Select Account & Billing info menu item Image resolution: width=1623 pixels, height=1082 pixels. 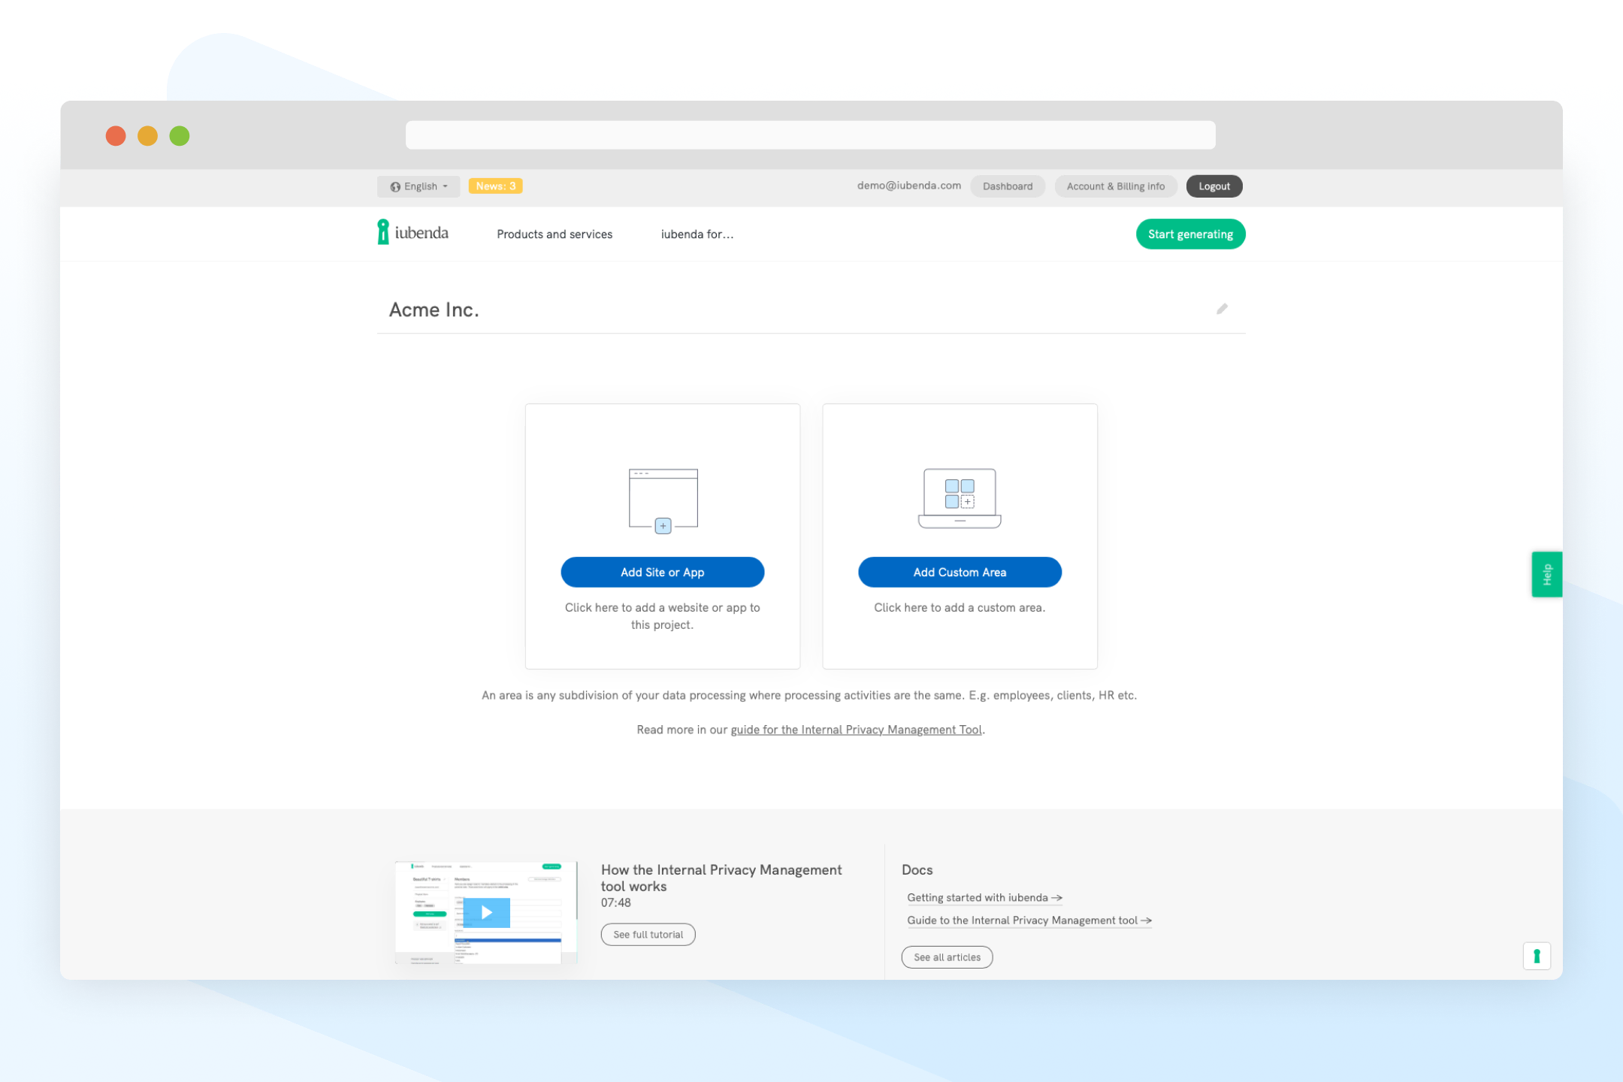(x=1112, y=186)
